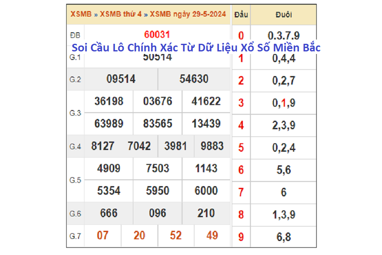Click the Đầu column header
Viewport: 382px width, 255px height.
[x=241, y=14]
